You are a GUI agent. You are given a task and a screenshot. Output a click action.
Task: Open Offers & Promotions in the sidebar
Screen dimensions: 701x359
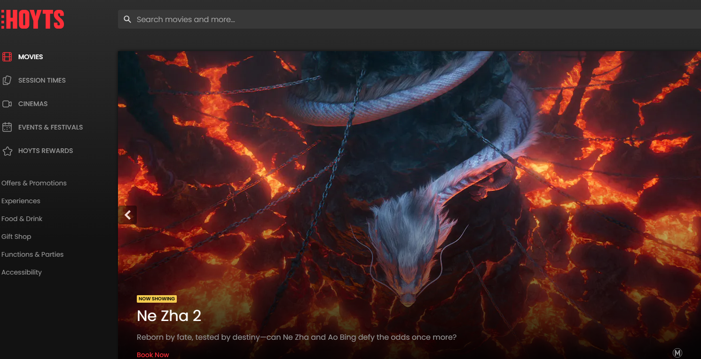coord(34,183)
